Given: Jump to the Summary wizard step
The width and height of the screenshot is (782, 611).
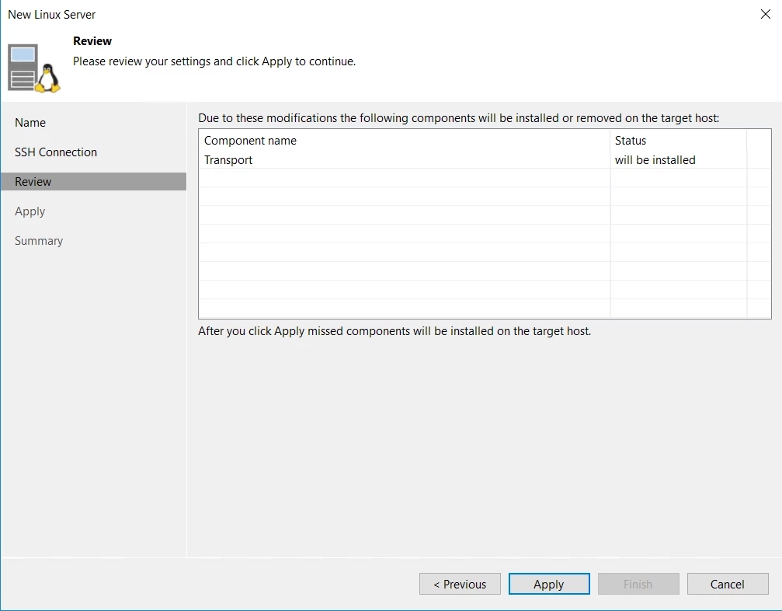Looking at the screenshot, I should tap(39, 241).
